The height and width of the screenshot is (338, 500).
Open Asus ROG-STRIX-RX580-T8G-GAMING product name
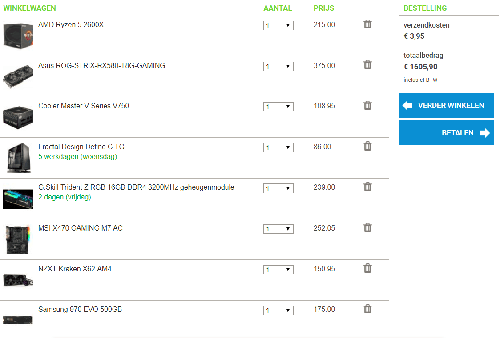102,65
